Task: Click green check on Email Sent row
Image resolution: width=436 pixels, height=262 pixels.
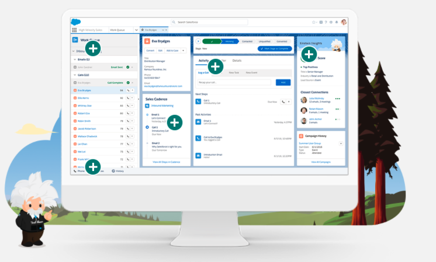Action: (128, 67)
